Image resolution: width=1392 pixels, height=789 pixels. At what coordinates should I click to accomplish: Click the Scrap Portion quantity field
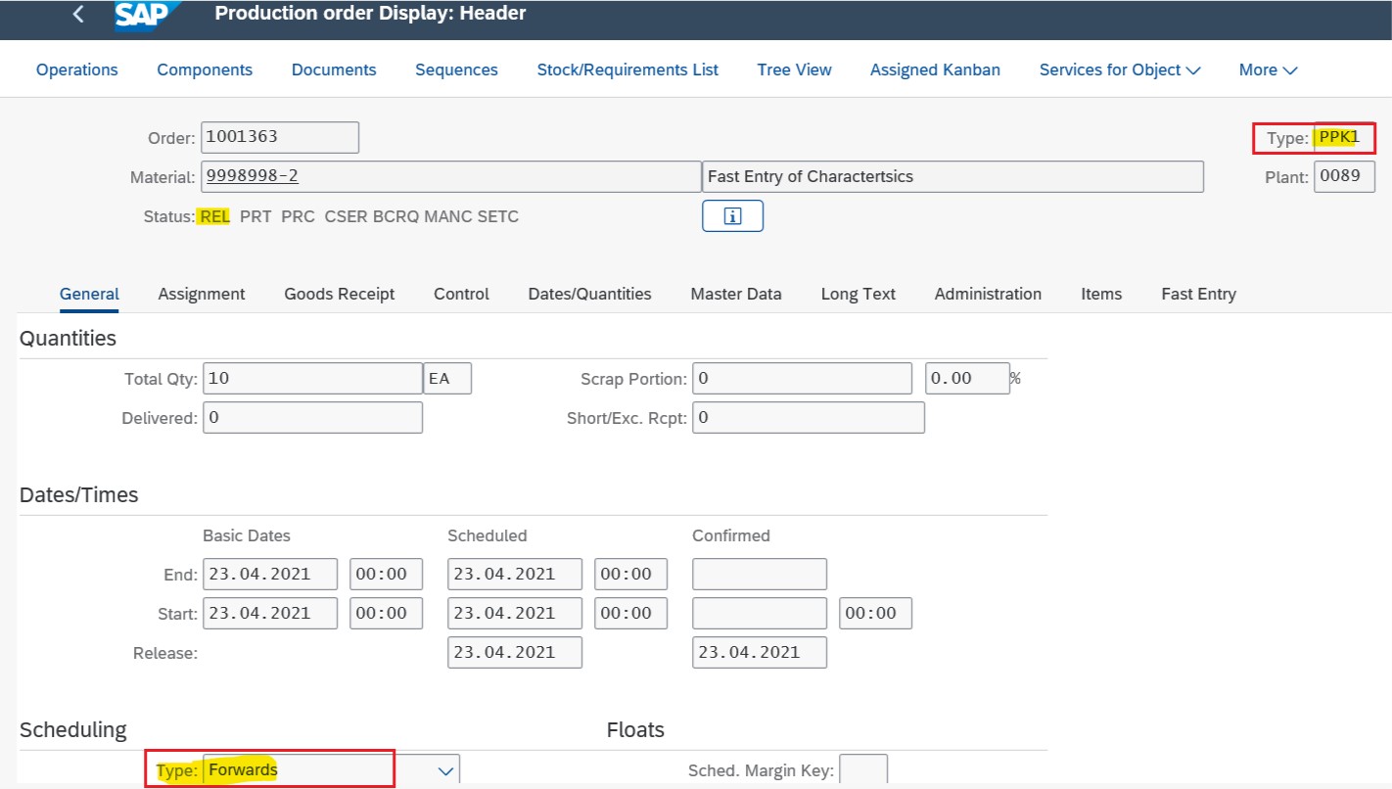(x=802, y=378)
